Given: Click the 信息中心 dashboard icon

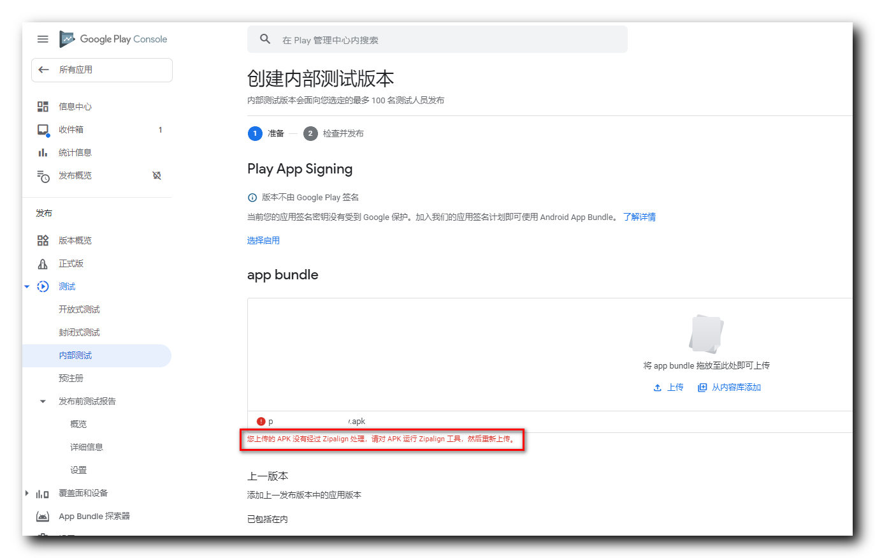Looking at the screenshot, I should click(x=43, y=106).
